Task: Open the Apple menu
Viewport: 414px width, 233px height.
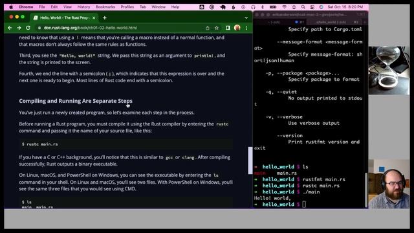Action: coord(11,7)
